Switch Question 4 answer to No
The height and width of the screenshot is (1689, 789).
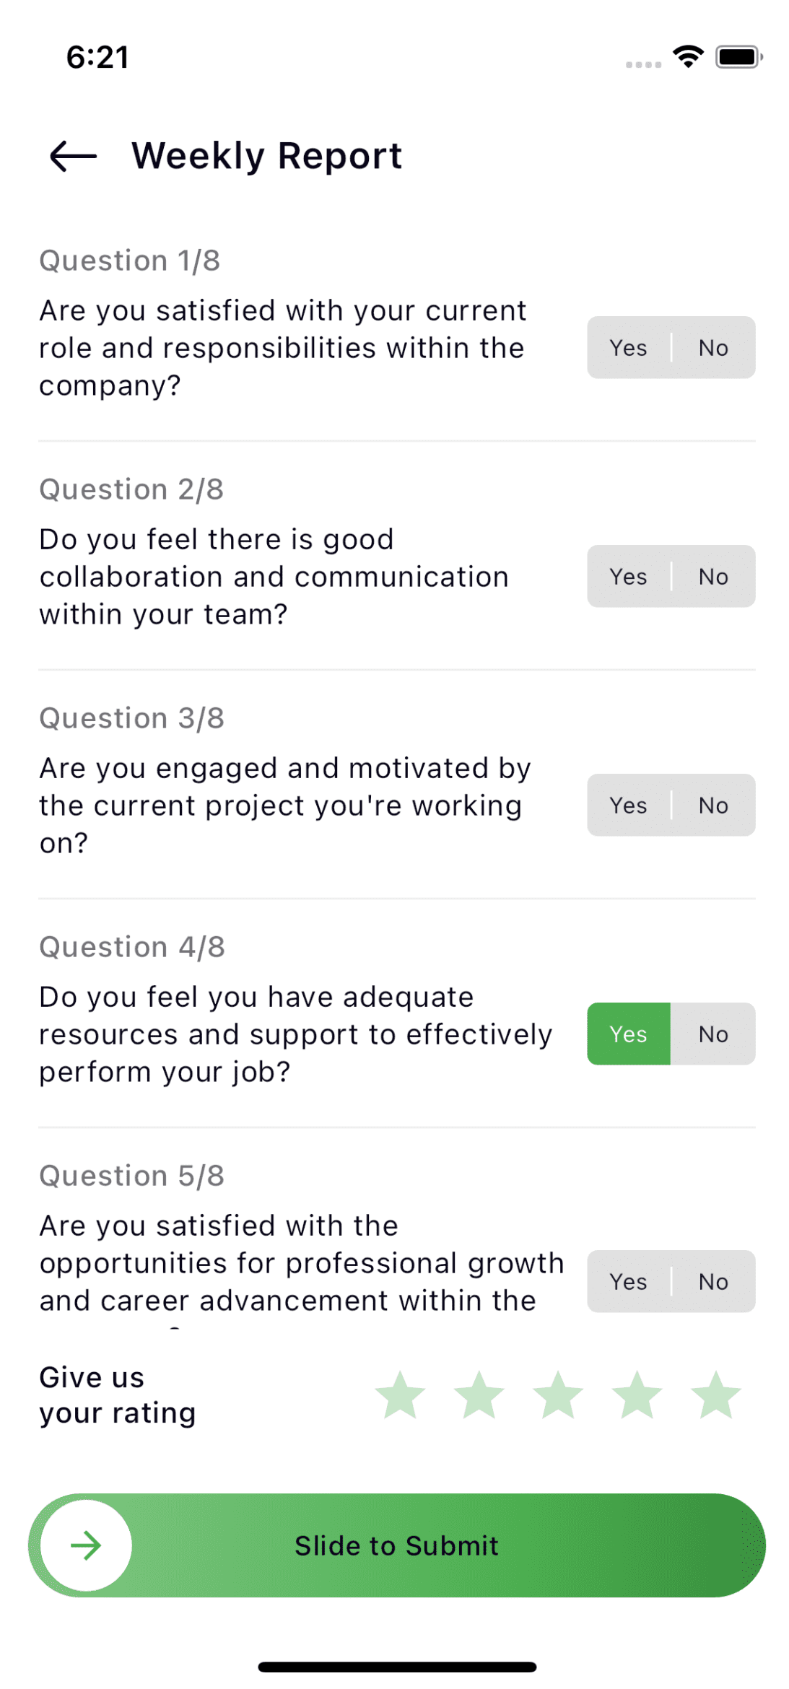(x=713, y=1034)
